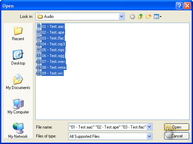Expand the File name history dropdown

[x=149, y=127]
